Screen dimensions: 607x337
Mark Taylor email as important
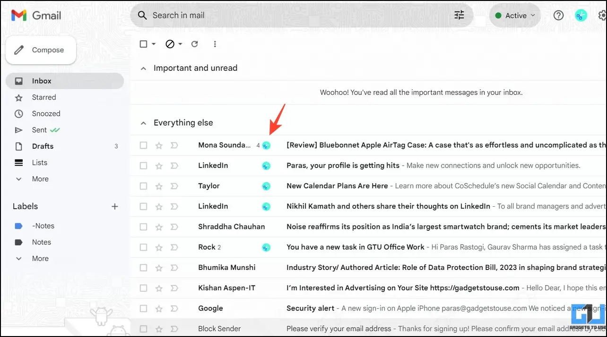174,186
